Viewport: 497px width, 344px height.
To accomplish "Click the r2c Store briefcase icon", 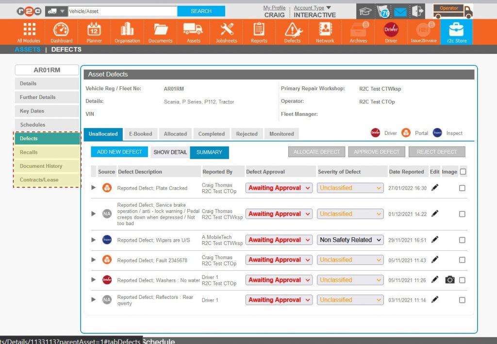I will pyautogui.click(x=457, y=30).
